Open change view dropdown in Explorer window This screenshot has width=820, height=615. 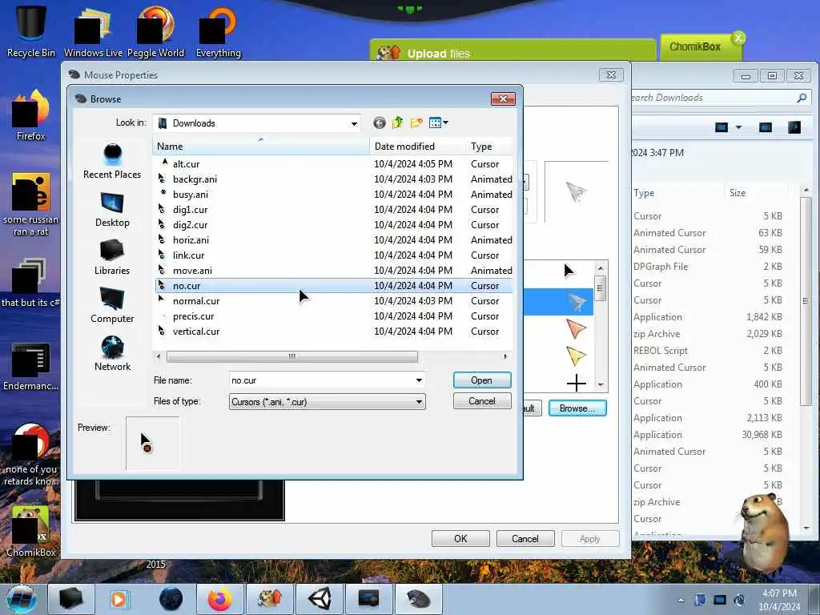click(x=739, y=127)
